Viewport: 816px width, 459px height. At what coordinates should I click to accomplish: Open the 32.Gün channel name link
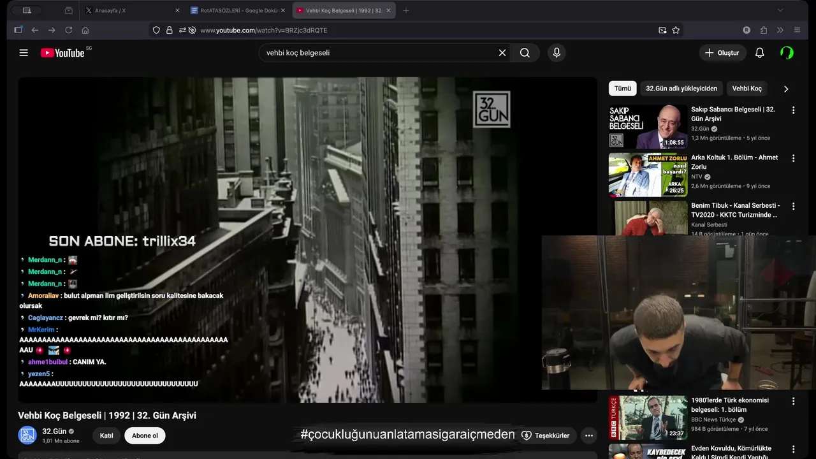(54, 432)
